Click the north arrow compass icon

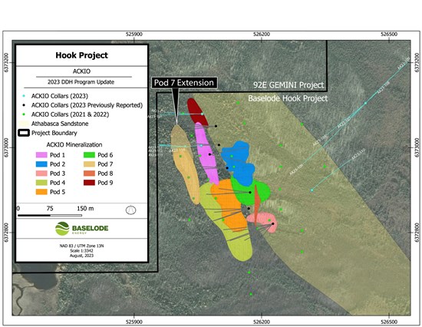point(130,210)
